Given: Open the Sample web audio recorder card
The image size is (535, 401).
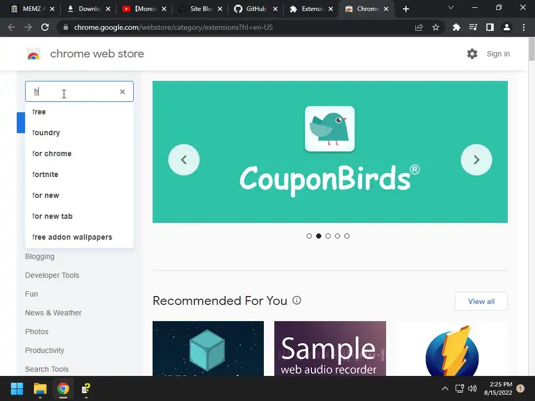Looking at the screenshot, I should (x=330, y=348).
